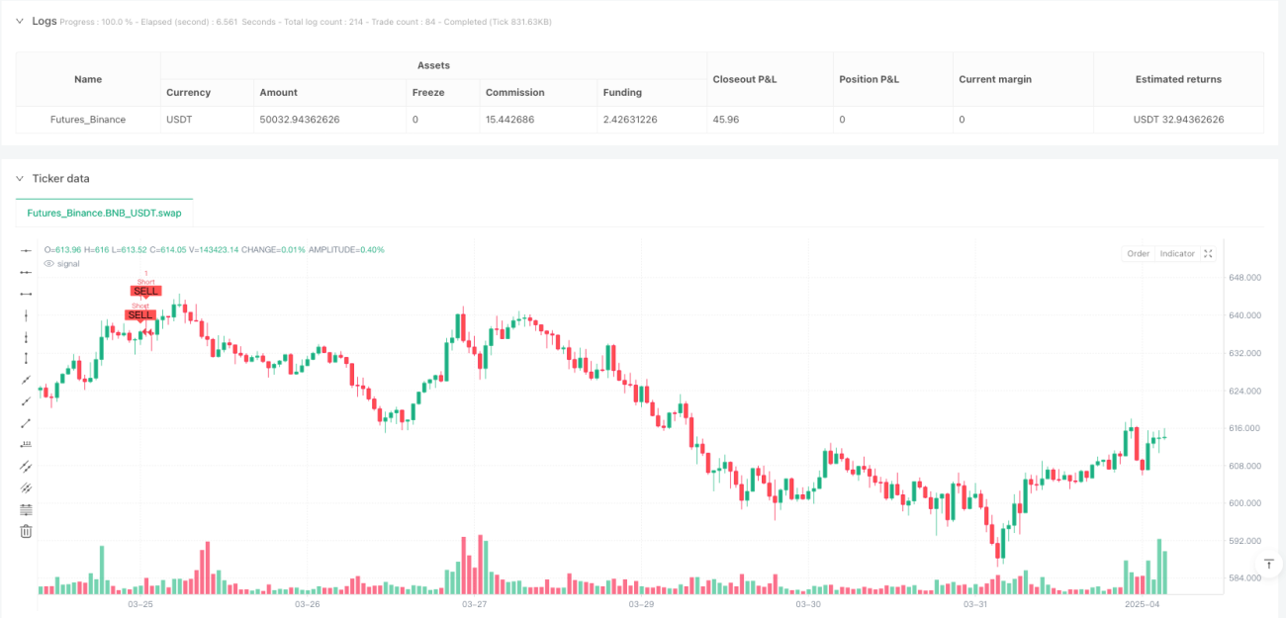Select the vertical segment drawing tool
This screenshot has width=1286, height=618.
click(27, 359)
